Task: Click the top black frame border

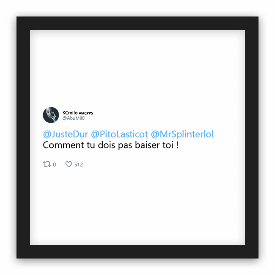Action: [137, 23]
